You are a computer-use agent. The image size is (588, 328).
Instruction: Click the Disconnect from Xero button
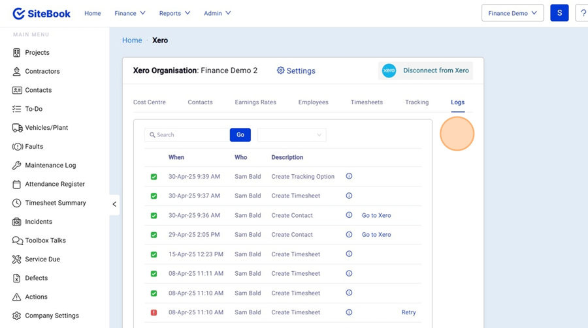pos(426,70)
